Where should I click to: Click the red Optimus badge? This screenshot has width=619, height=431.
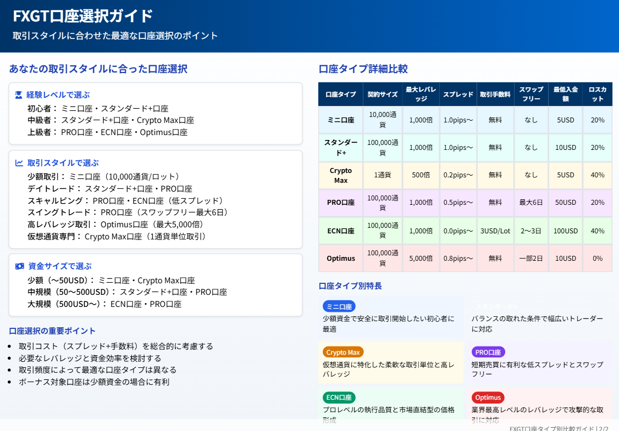pos(488,398)
